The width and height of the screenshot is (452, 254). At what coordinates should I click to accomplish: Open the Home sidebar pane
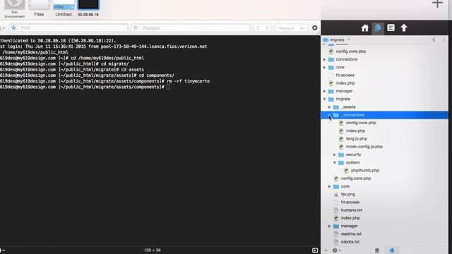[364, 28]
